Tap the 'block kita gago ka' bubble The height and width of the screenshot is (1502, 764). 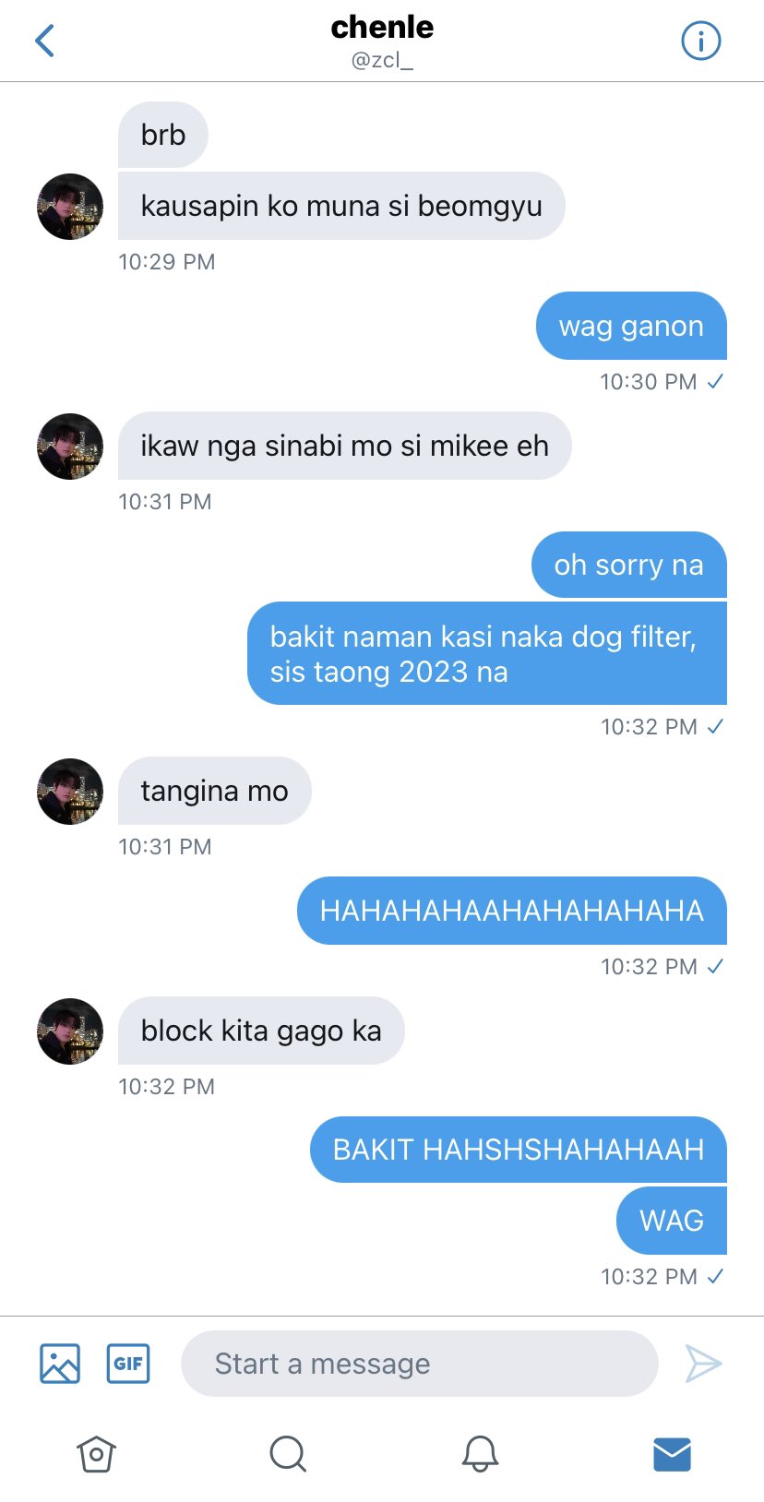(261, 1031)
